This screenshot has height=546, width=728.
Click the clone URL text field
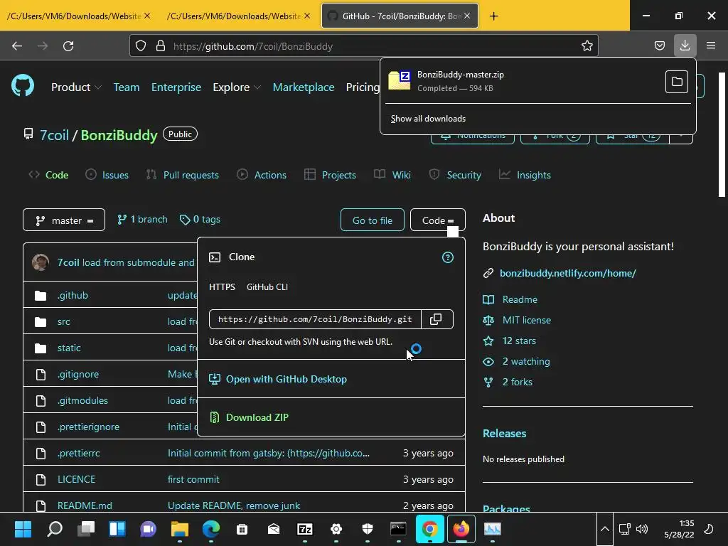(x=315, y=319)
